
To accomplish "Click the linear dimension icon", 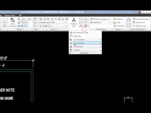I will coord(81,19).
